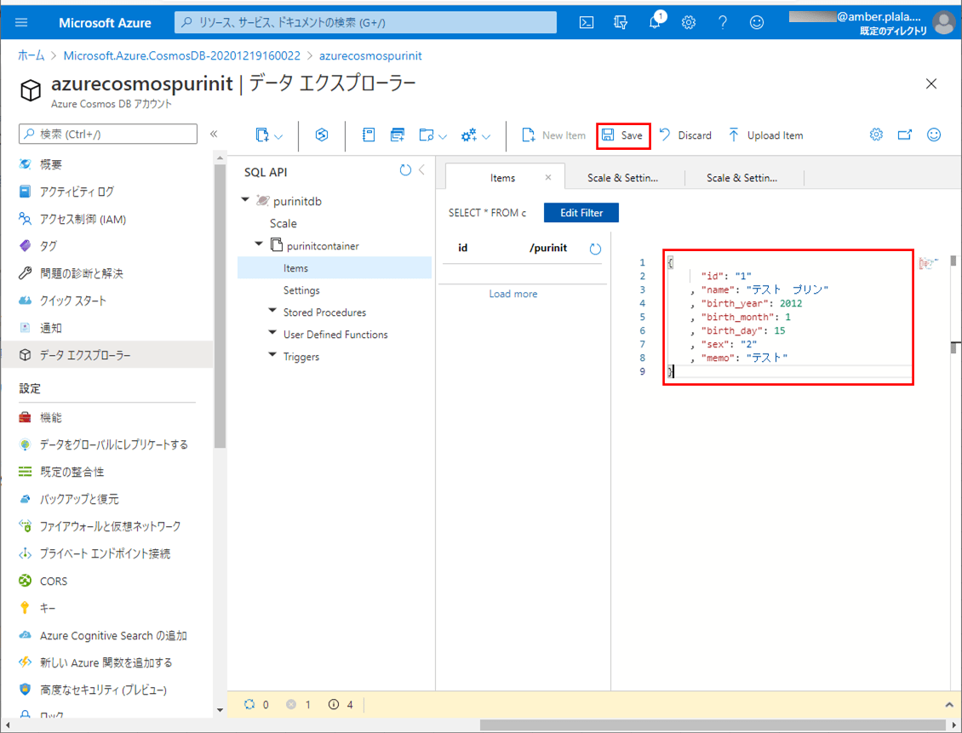Open the portal hamburger menu

(21, 23)
